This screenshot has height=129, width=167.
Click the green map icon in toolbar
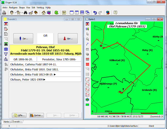tap(56, 13)
